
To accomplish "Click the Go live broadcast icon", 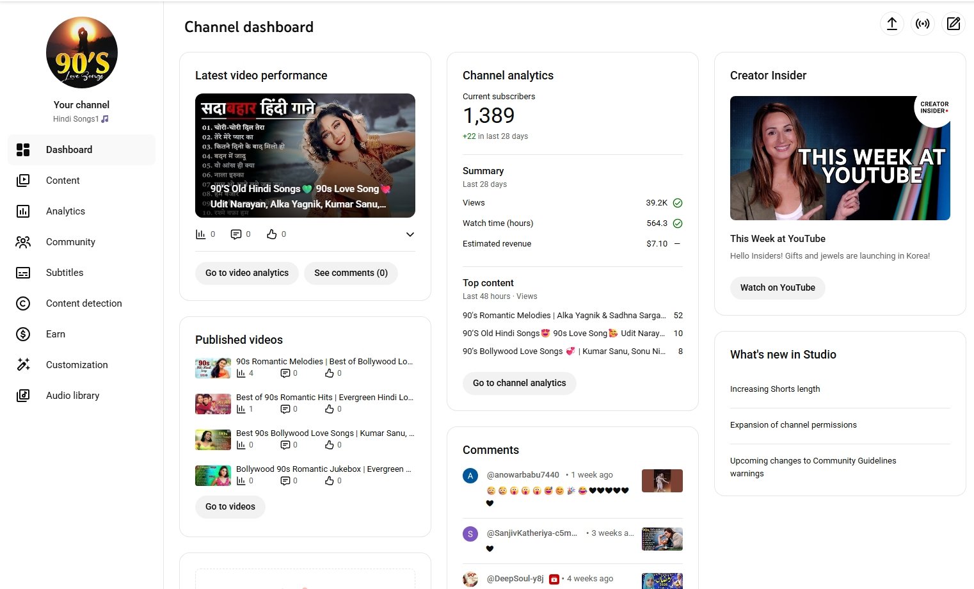I will tap(922, 24).
